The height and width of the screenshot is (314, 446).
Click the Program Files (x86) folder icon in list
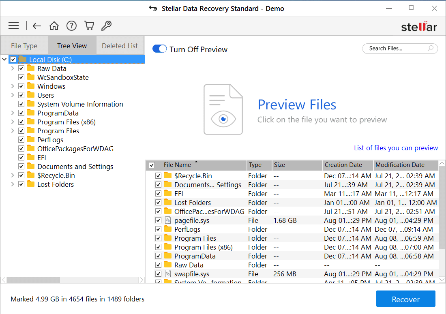[168, 247]
